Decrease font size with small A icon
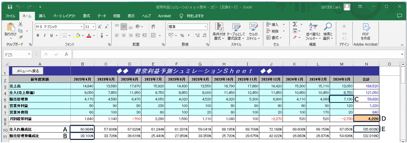Viewport: 407px width, 143px height. tap(106, 27)
